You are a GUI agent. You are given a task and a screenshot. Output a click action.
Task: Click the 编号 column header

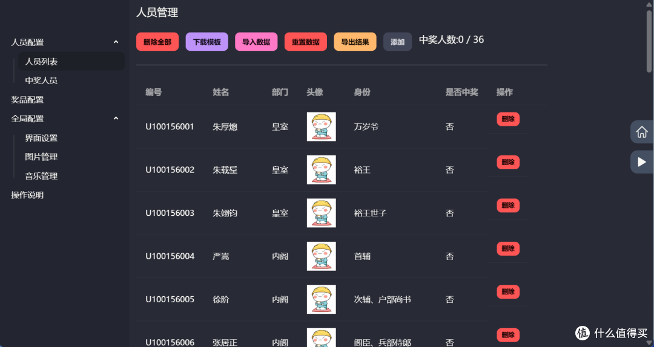153,92
